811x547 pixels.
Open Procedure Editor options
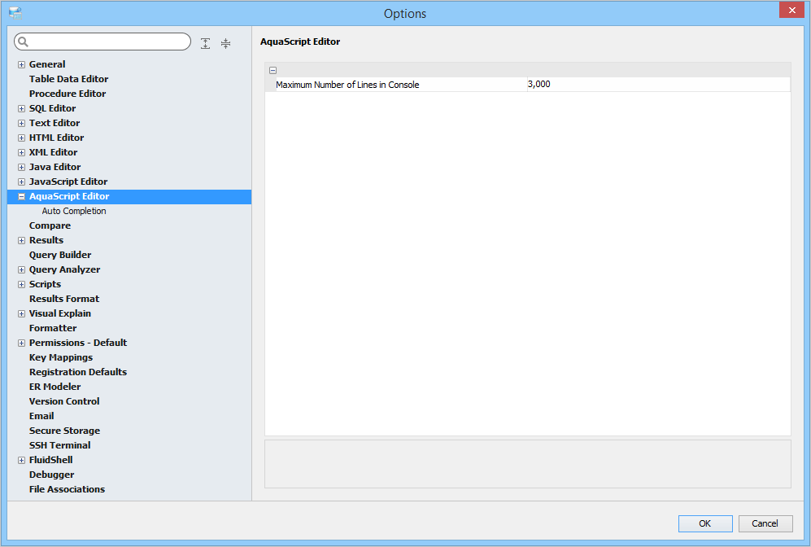coord(68,94)
